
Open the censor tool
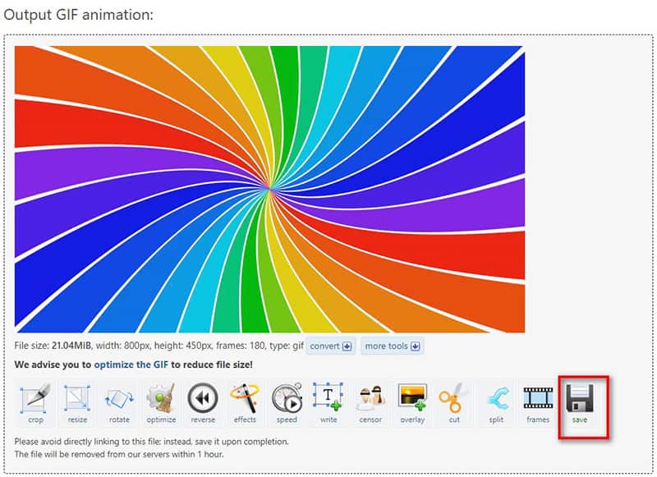click(370, 403)
